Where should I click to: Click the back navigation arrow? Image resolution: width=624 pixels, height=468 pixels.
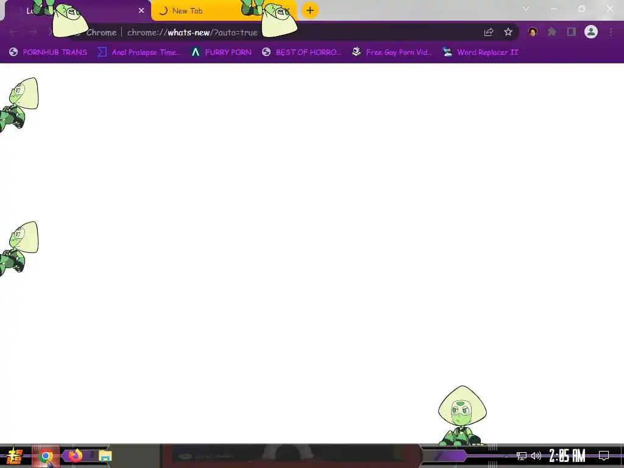coord(13,32)
